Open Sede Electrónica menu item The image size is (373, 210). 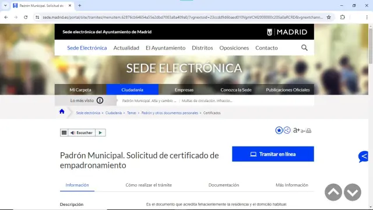coord(87,48)
